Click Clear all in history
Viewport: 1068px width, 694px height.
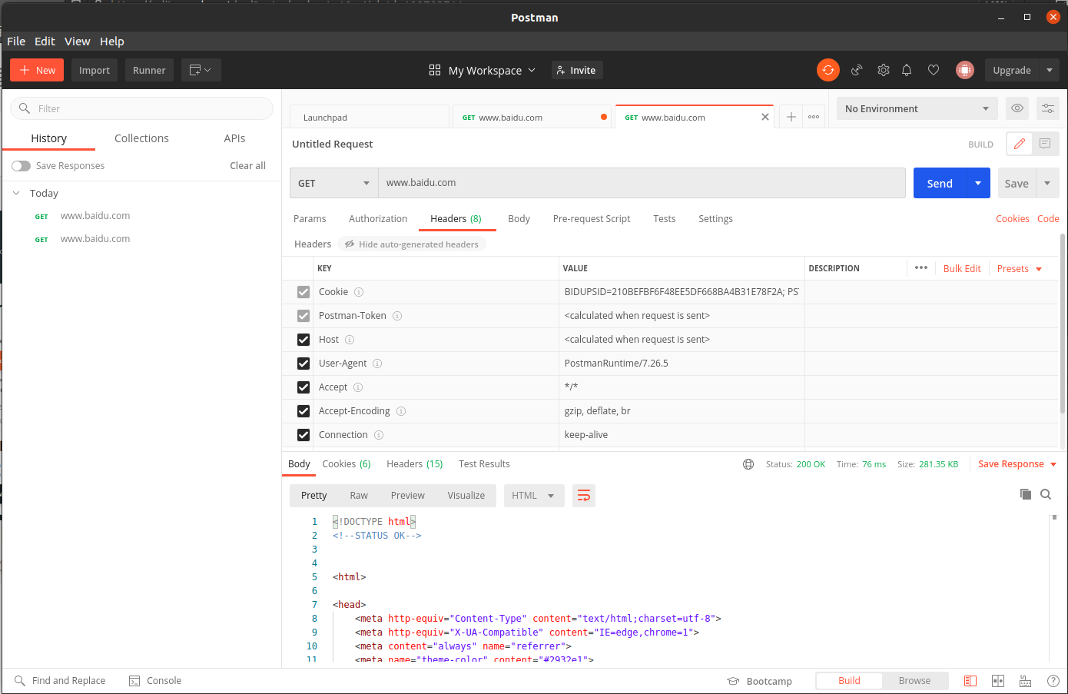(247, 166)
